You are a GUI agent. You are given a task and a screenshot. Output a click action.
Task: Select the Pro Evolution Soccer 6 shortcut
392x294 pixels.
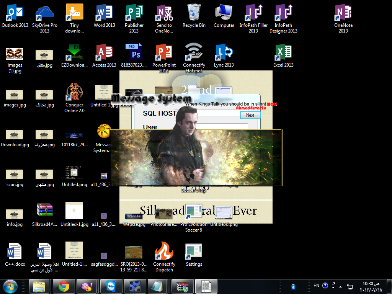pyautogui.click(x=194, y=211)
